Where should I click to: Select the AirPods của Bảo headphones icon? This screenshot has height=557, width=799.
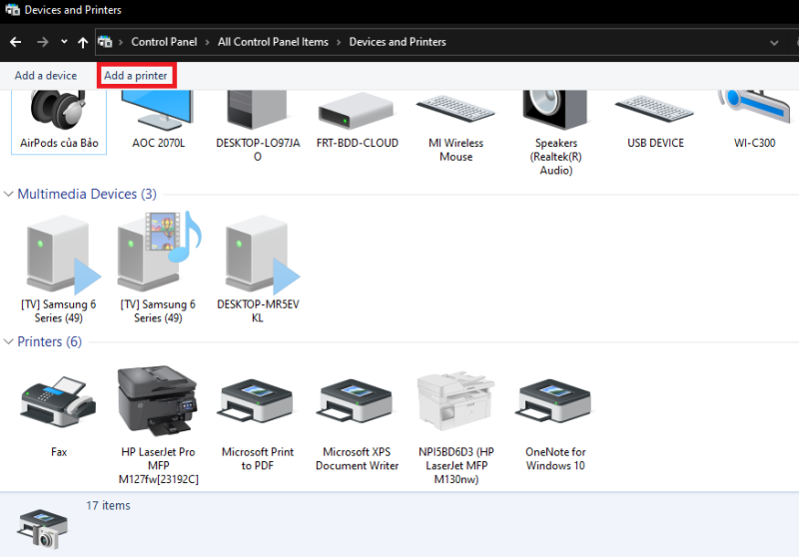pyautogui.click(x=59, y=110)
